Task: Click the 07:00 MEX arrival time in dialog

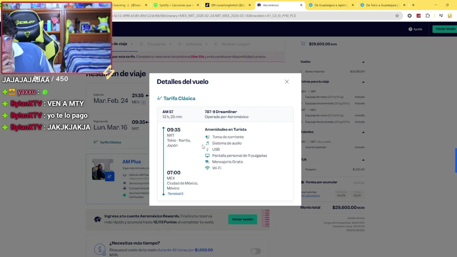Action: tap(174, 173)
